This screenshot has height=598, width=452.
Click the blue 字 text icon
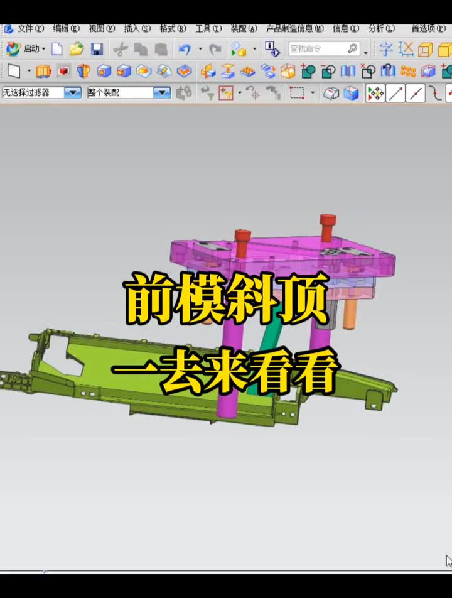tap(386, 49)
